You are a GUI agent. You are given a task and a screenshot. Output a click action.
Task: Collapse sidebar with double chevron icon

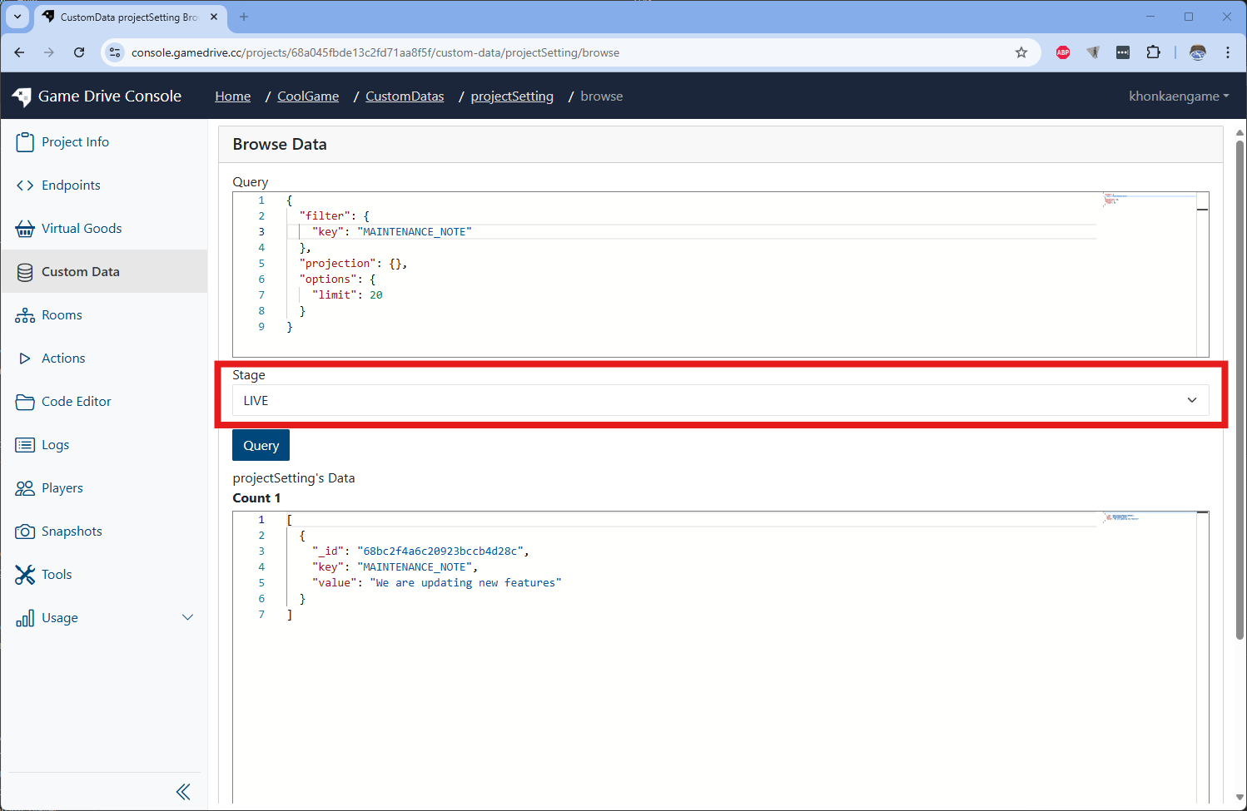pos(183,792)
